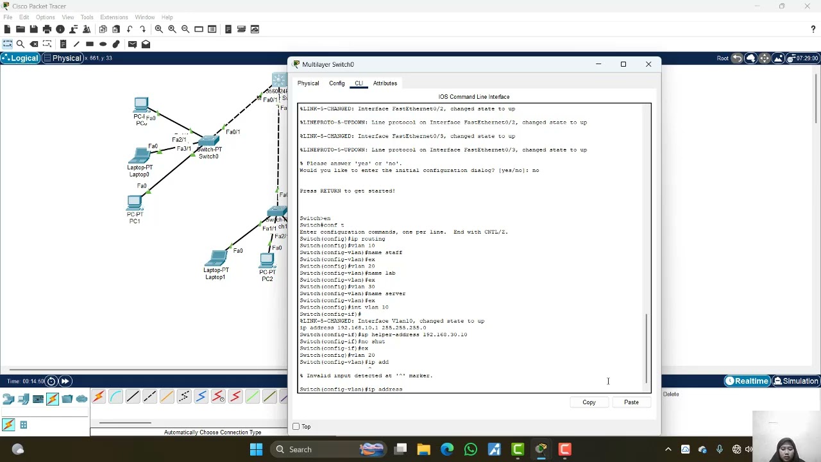Zoom out of the workspace
Image resolution: width=821 pixels, height=462 pixels.
coord(185,29)
